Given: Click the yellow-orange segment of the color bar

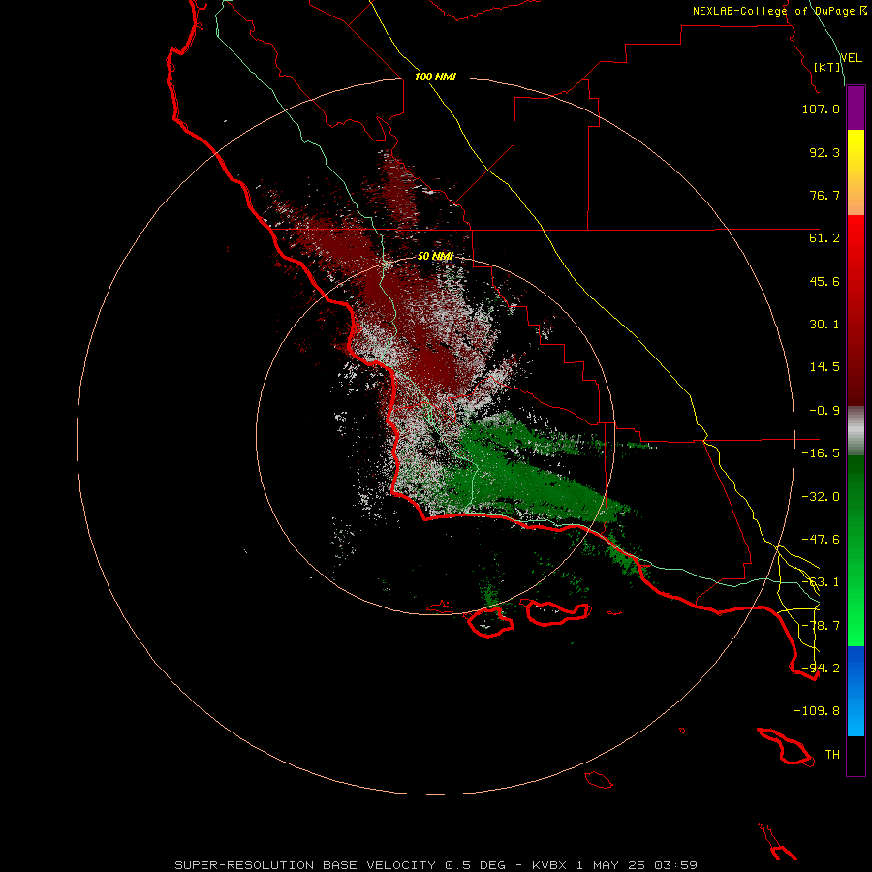Looking at the screenshot, I should (x=856, y=172).
